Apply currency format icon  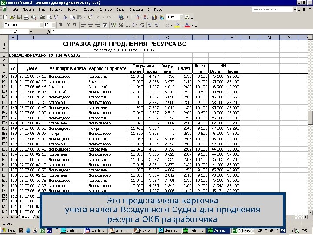114,25
